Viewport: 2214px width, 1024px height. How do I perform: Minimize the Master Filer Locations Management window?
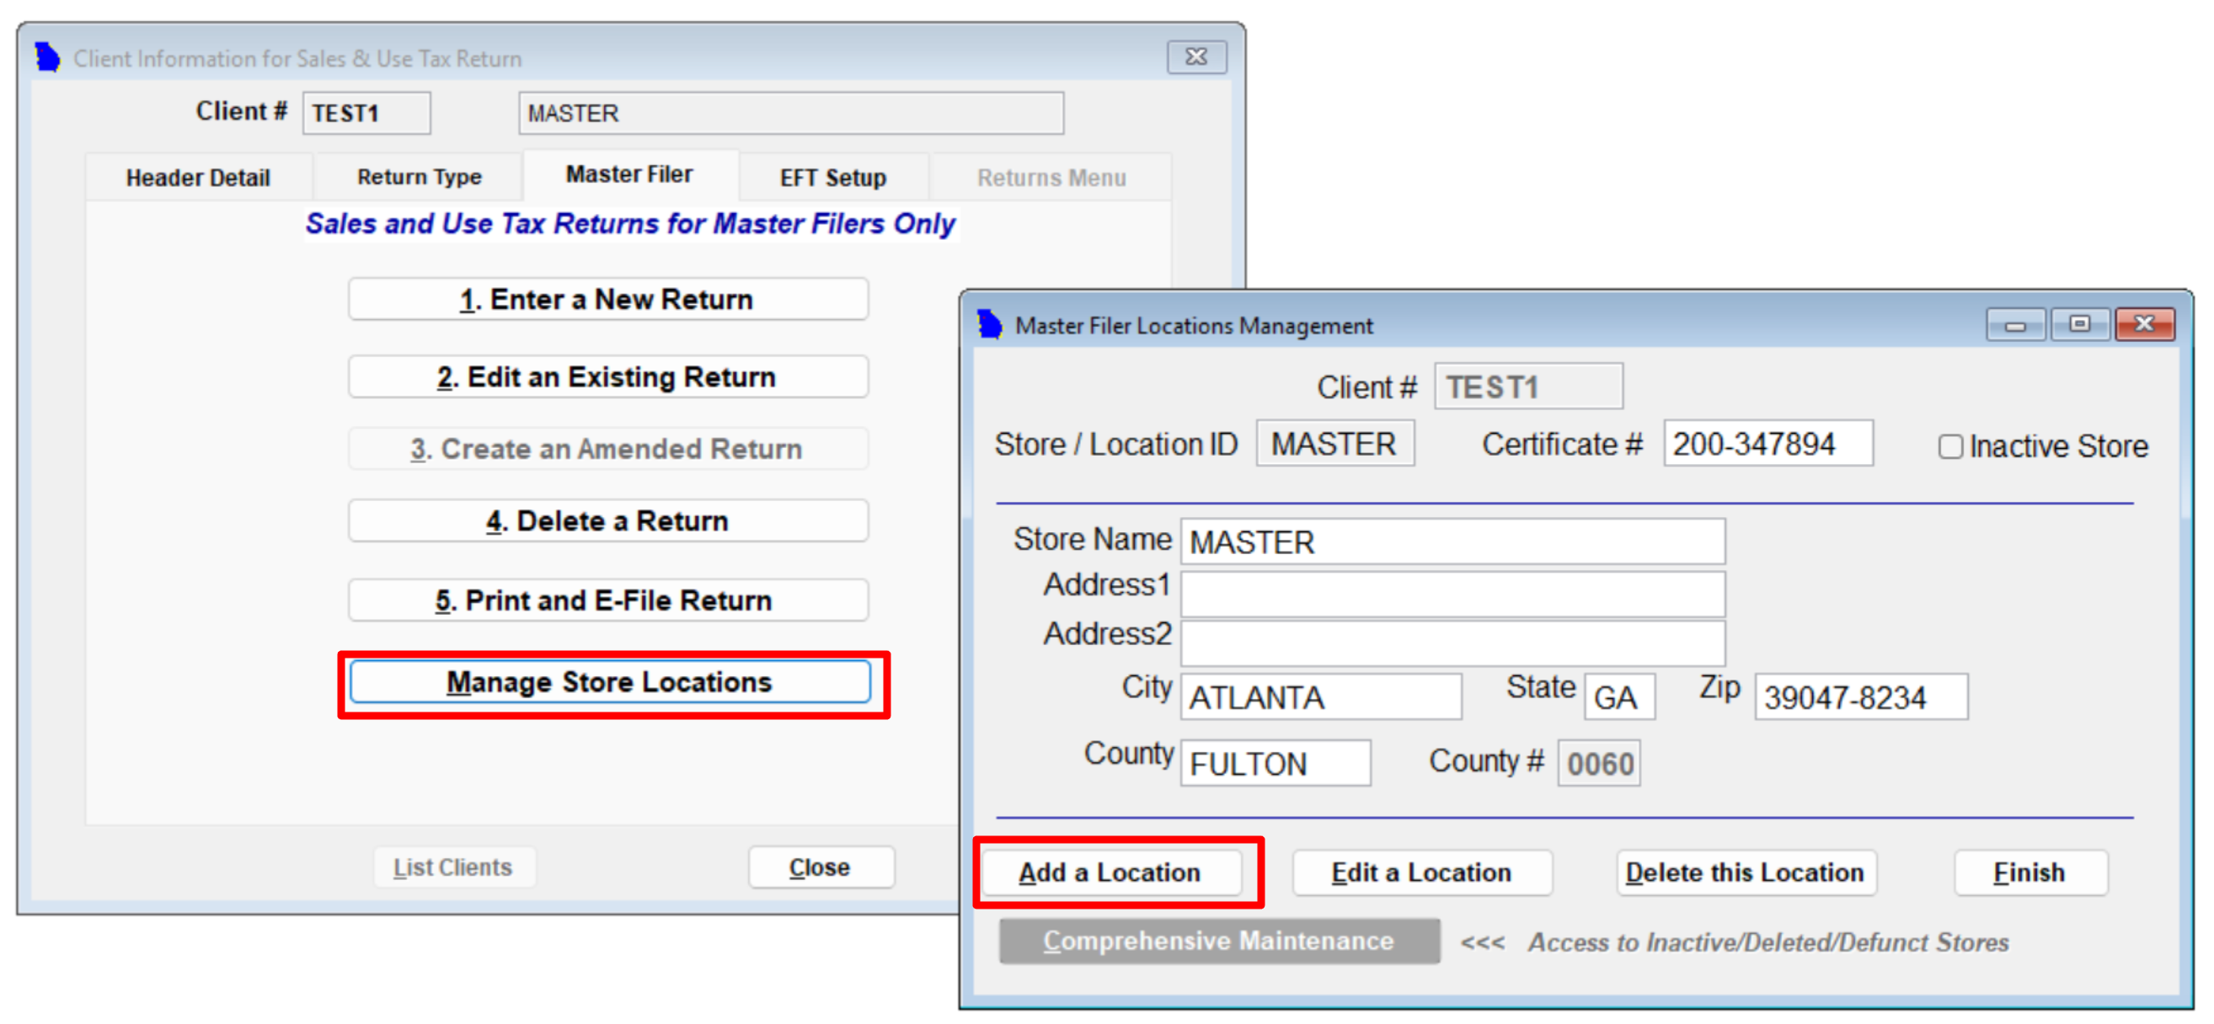[2013, 326]
